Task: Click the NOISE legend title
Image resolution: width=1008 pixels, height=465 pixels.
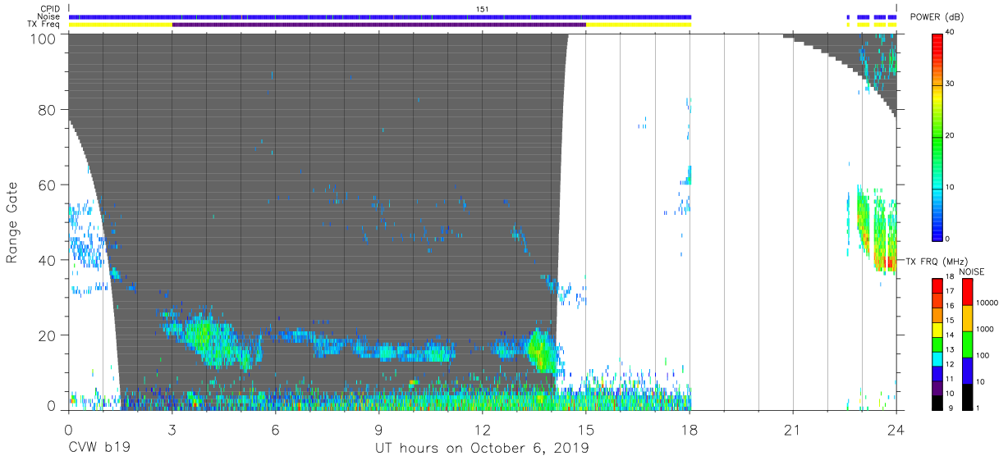Action: pos(971,271)
